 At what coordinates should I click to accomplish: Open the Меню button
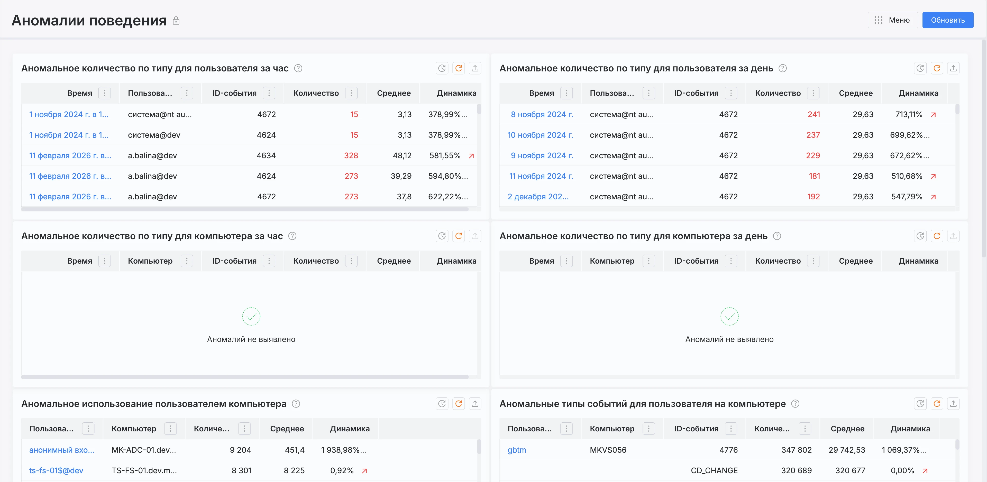tap(893, 20)
